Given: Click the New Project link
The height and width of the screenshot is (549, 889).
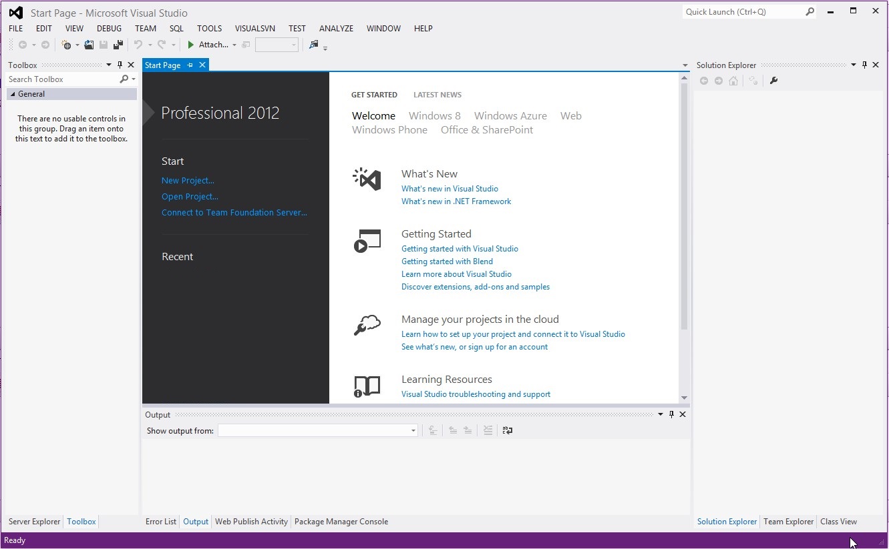Looking at the screenshot, I should [188, 180].
